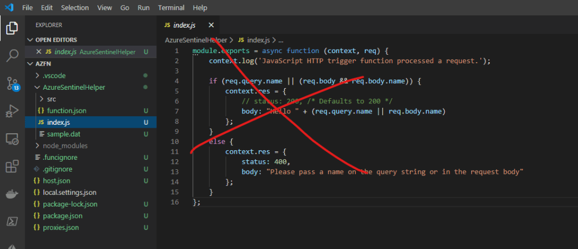The height and width of the screenshot is (249, 578).
Task: Open the Explorer view in activity bar
Action: click(x=12, y=27)
